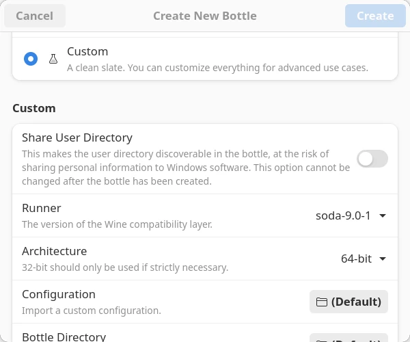Screen dimensions: 410x342
Task: Click the flask icon beside Custom
Action: [x=53, y=59]
